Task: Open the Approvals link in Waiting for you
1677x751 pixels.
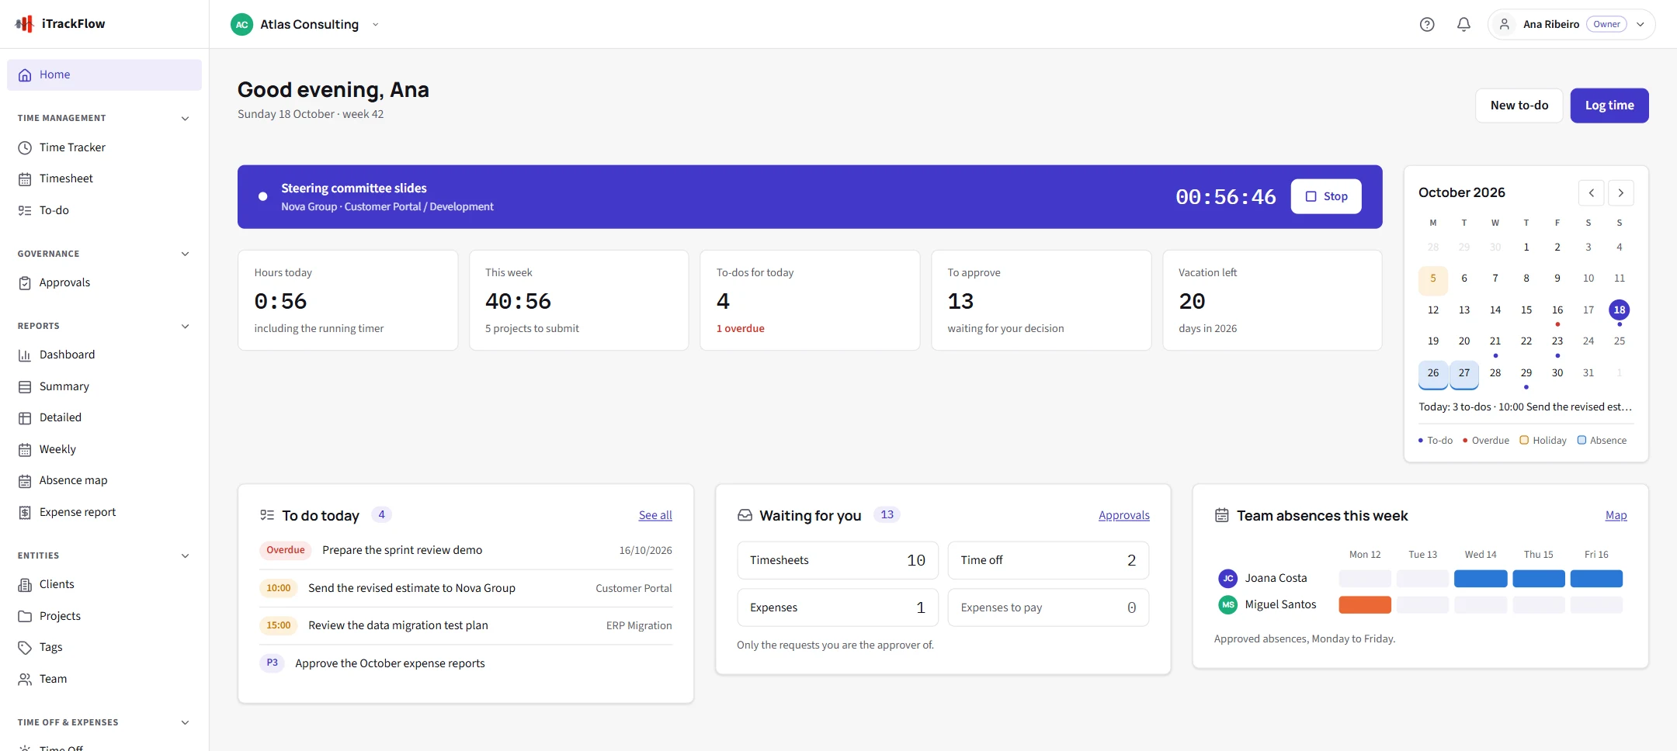Action: pos(1123,515)
